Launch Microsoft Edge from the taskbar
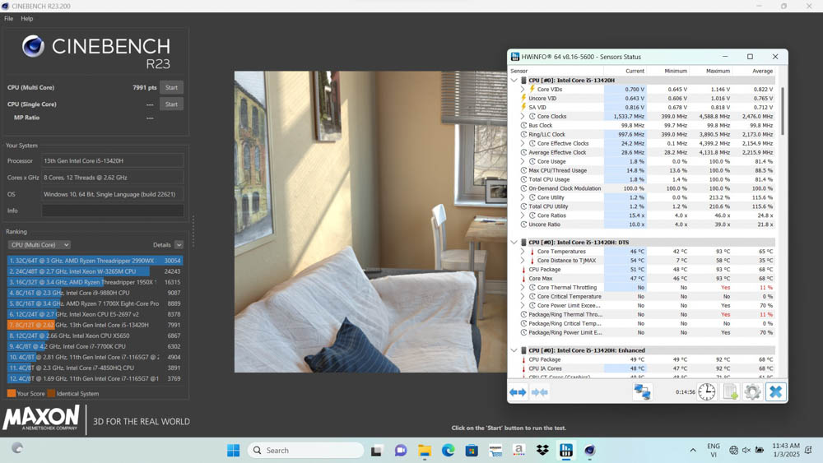Viewport: 823px width, 463px height. pos(448,451)
